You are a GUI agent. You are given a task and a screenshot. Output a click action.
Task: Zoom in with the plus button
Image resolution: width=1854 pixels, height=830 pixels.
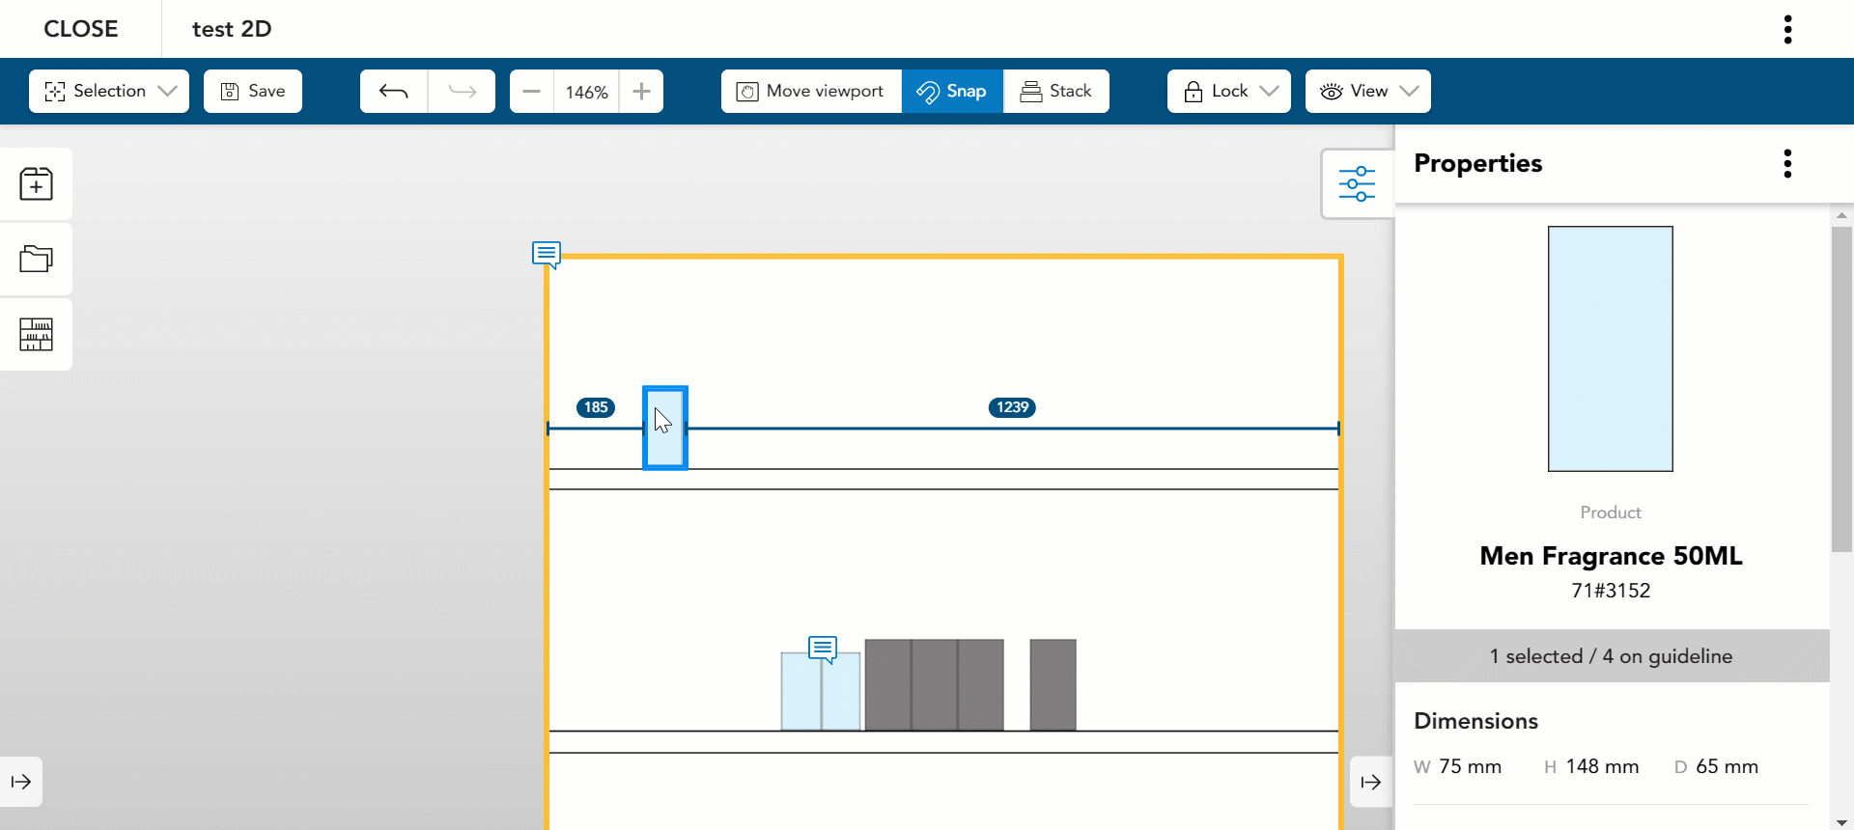[641, 91]
